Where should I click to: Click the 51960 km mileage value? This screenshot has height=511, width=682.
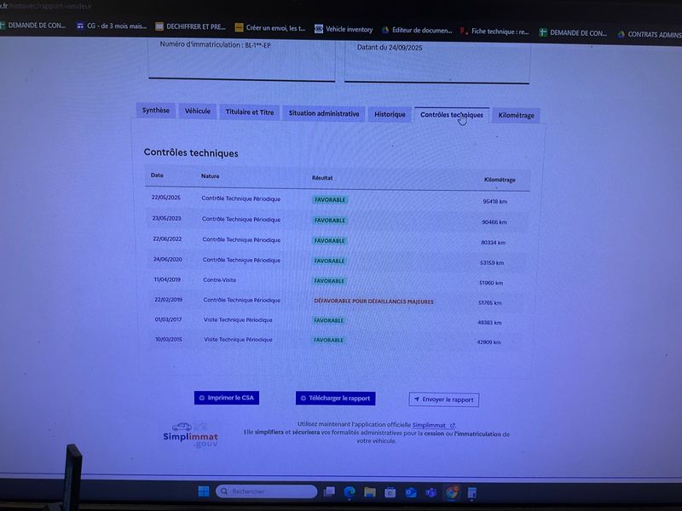click(491, 283)
